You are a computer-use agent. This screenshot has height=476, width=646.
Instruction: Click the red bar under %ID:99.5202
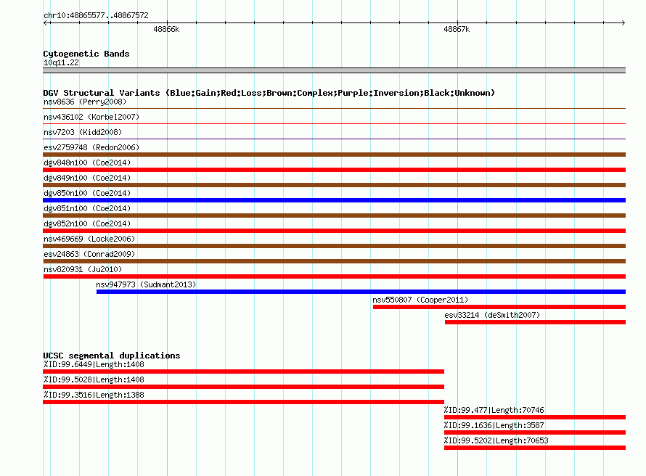coord(535,448)
